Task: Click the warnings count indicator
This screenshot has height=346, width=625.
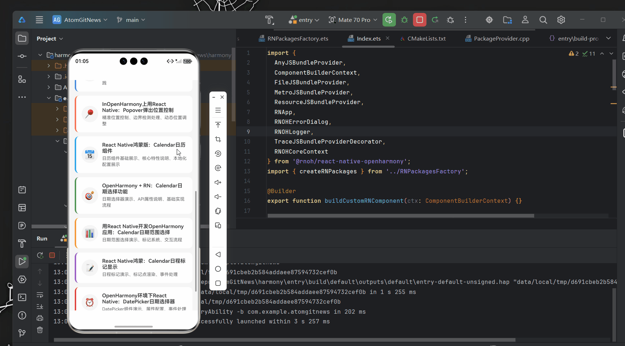Action: (x=574, y=53)
